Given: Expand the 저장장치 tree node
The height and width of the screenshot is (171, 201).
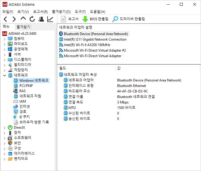Looking at the screenshot, I should coord(4,70).
